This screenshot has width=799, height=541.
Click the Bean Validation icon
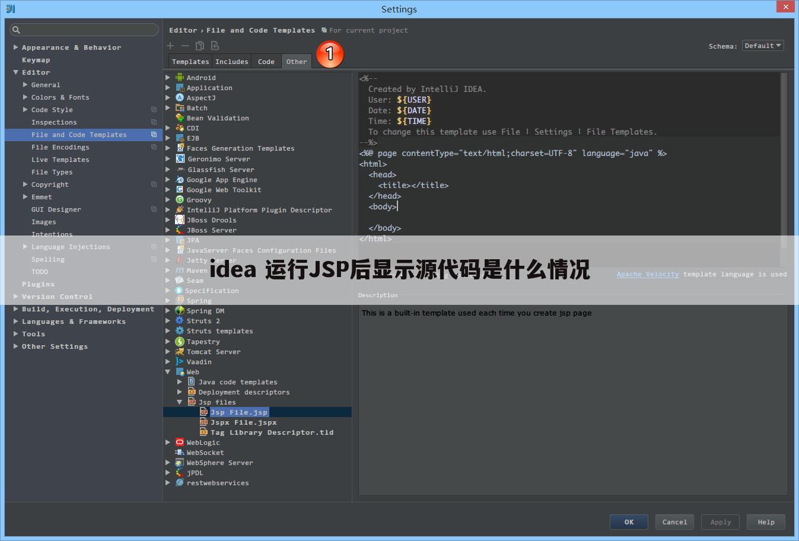(180, 117)
